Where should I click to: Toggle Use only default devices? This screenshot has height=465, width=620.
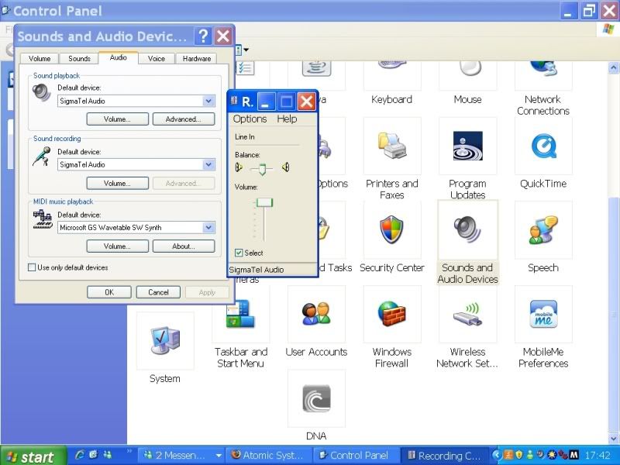click(33, 267)
